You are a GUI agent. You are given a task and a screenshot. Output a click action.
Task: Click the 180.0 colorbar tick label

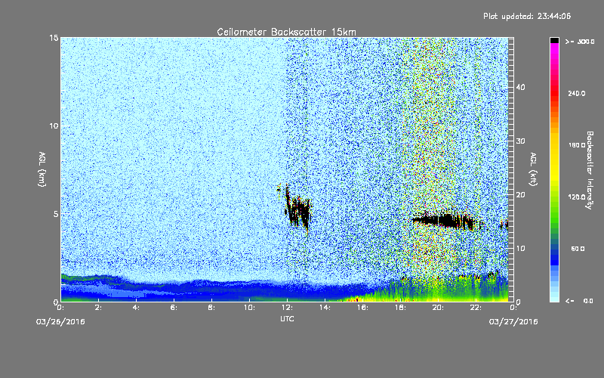click(576, 145)
